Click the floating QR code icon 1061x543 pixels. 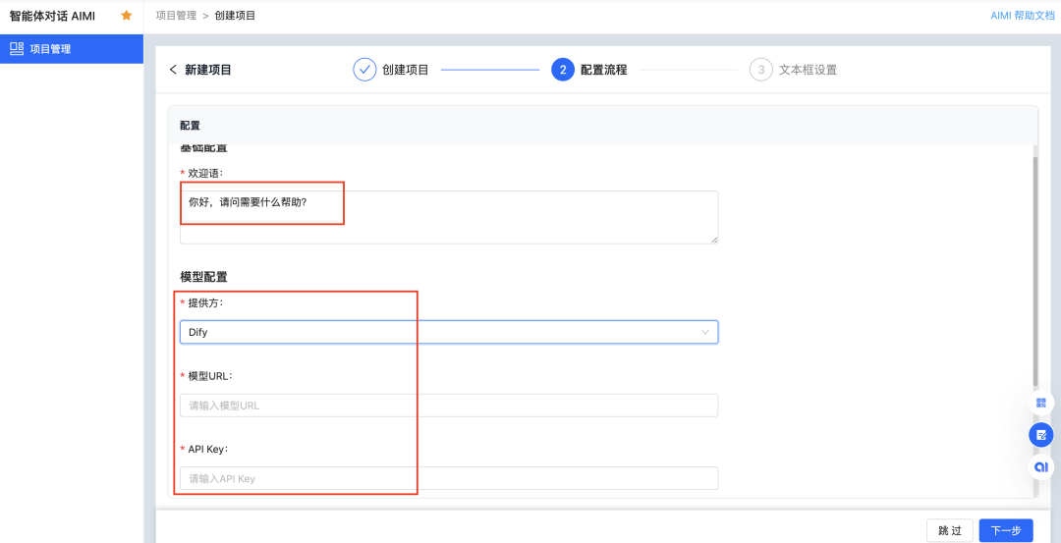1040,403
